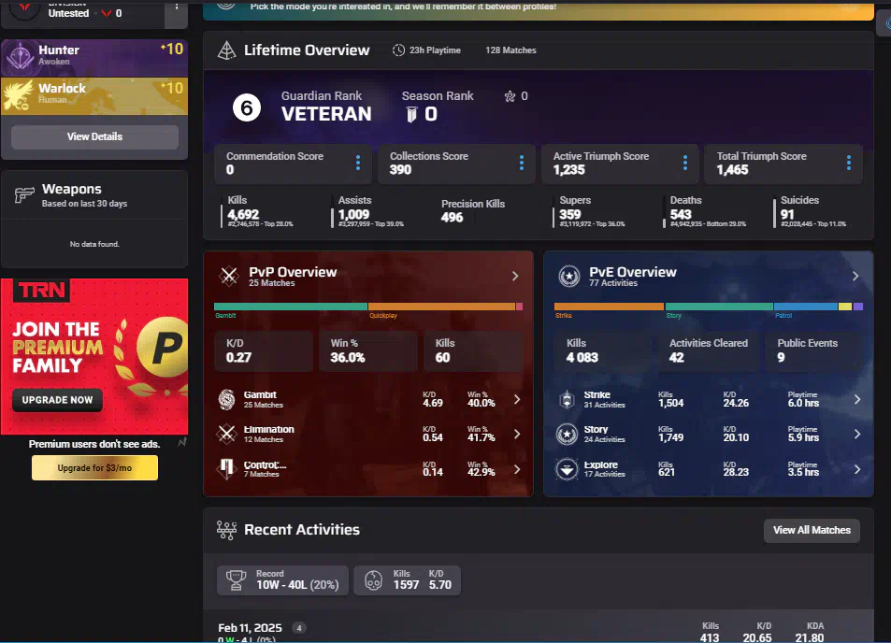Open Total Triumph Score options menu

pos(849,164)
